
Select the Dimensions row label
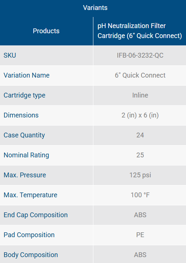point(21,115)
